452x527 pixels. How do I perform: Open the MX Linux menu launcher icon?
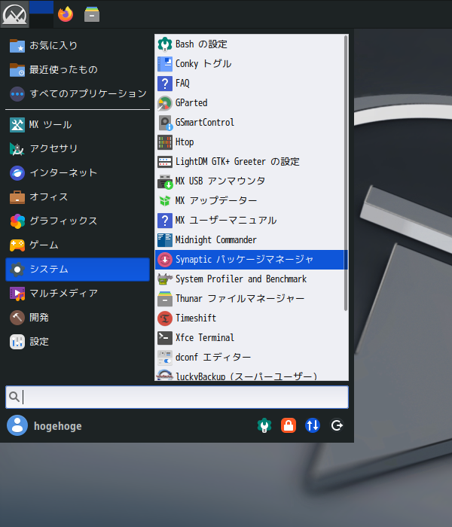click(14, 14)
